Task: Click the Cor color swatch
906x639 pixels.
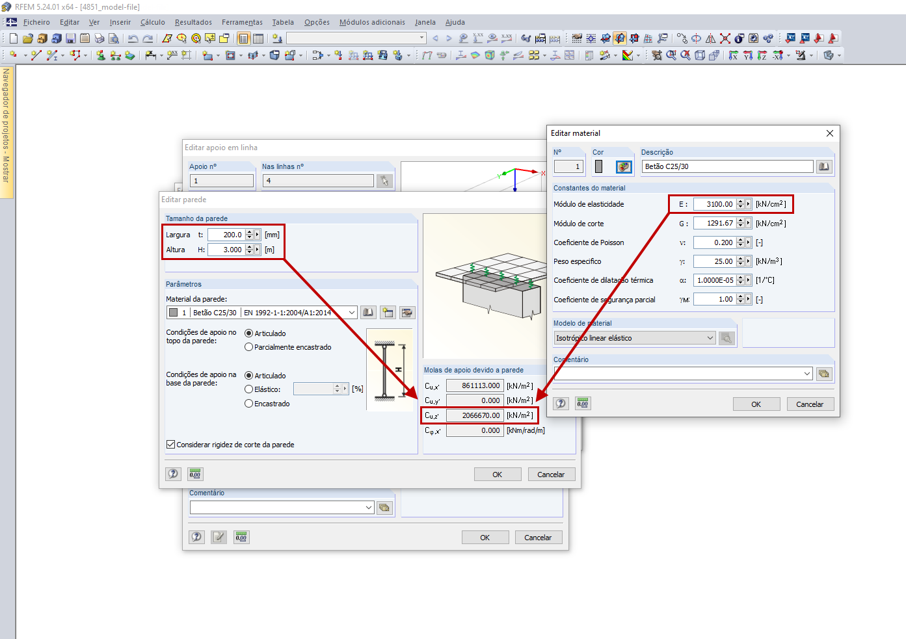Action: click(x=599, y=166)
